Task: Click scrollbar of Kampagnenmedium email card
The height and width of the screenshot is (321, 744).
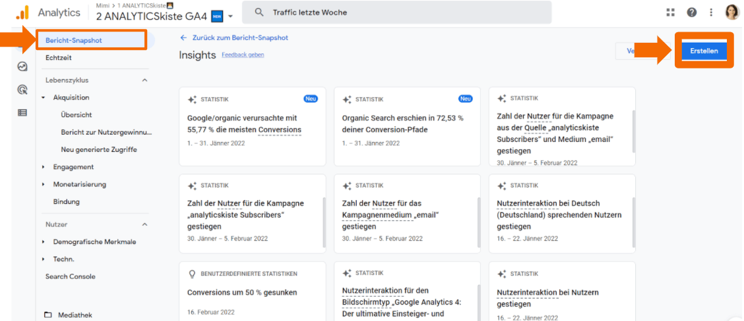Action: coord(479,222)
